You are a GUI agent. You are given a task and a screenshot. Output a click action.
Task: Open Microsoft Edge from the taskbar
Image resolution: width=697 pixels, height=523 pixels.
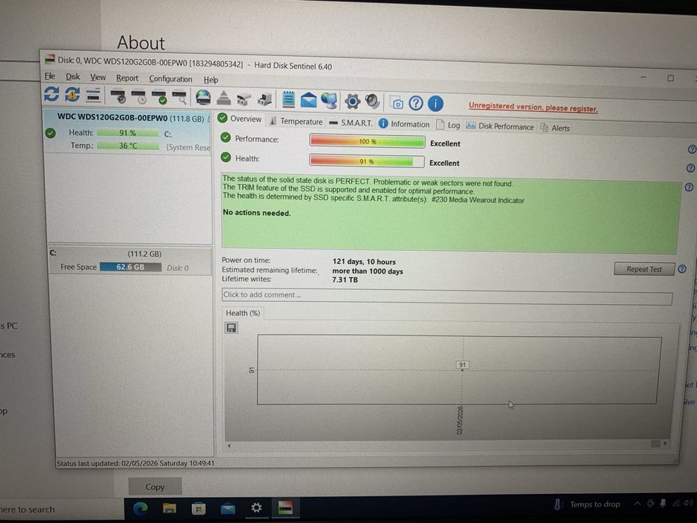coord(140,507)
